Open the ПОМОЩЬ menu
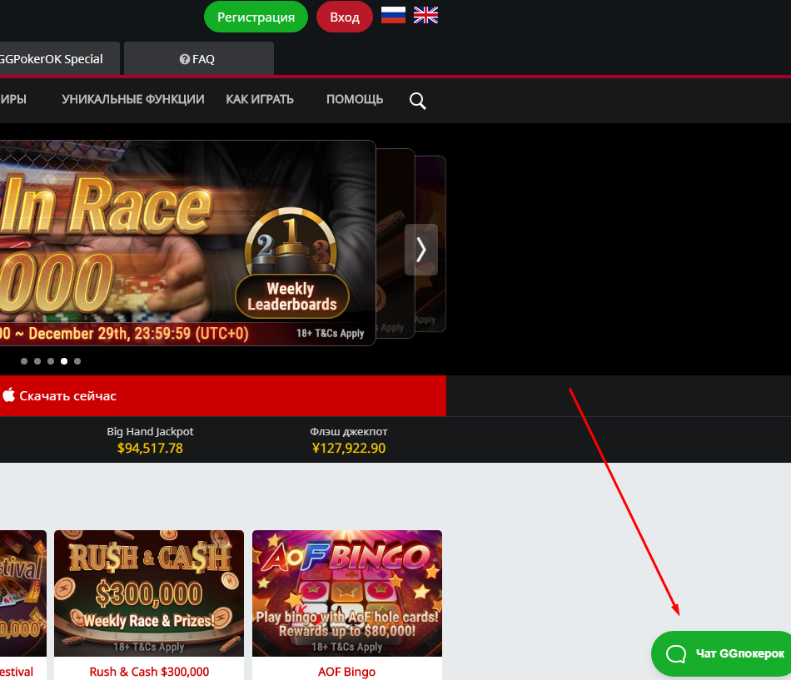This screenshot has width=791, height=680. pos(355,99)
